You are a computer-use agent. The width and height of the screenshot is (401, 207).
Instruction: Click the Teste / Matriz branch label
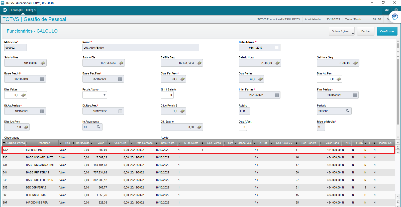(353, 19)
